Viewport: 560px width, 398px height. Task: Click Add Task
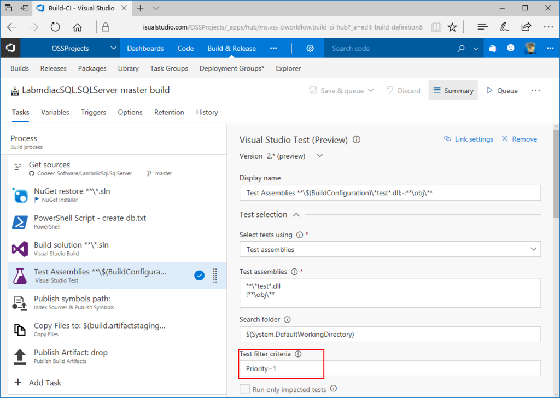click(x=38, y=383)
